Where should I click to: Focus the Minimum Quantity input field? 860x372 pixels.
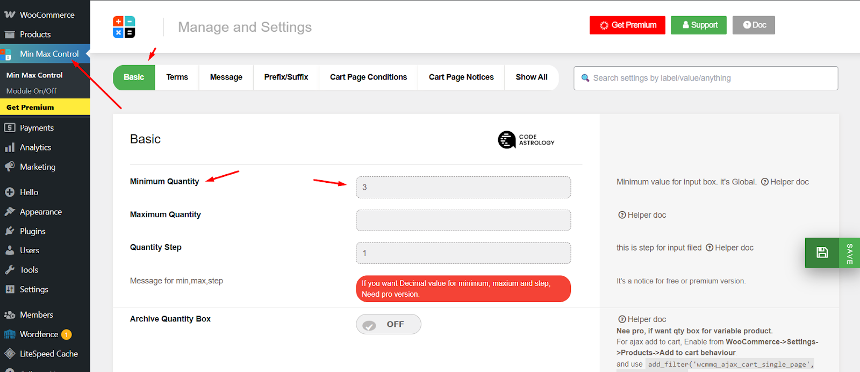coord(463,188)
